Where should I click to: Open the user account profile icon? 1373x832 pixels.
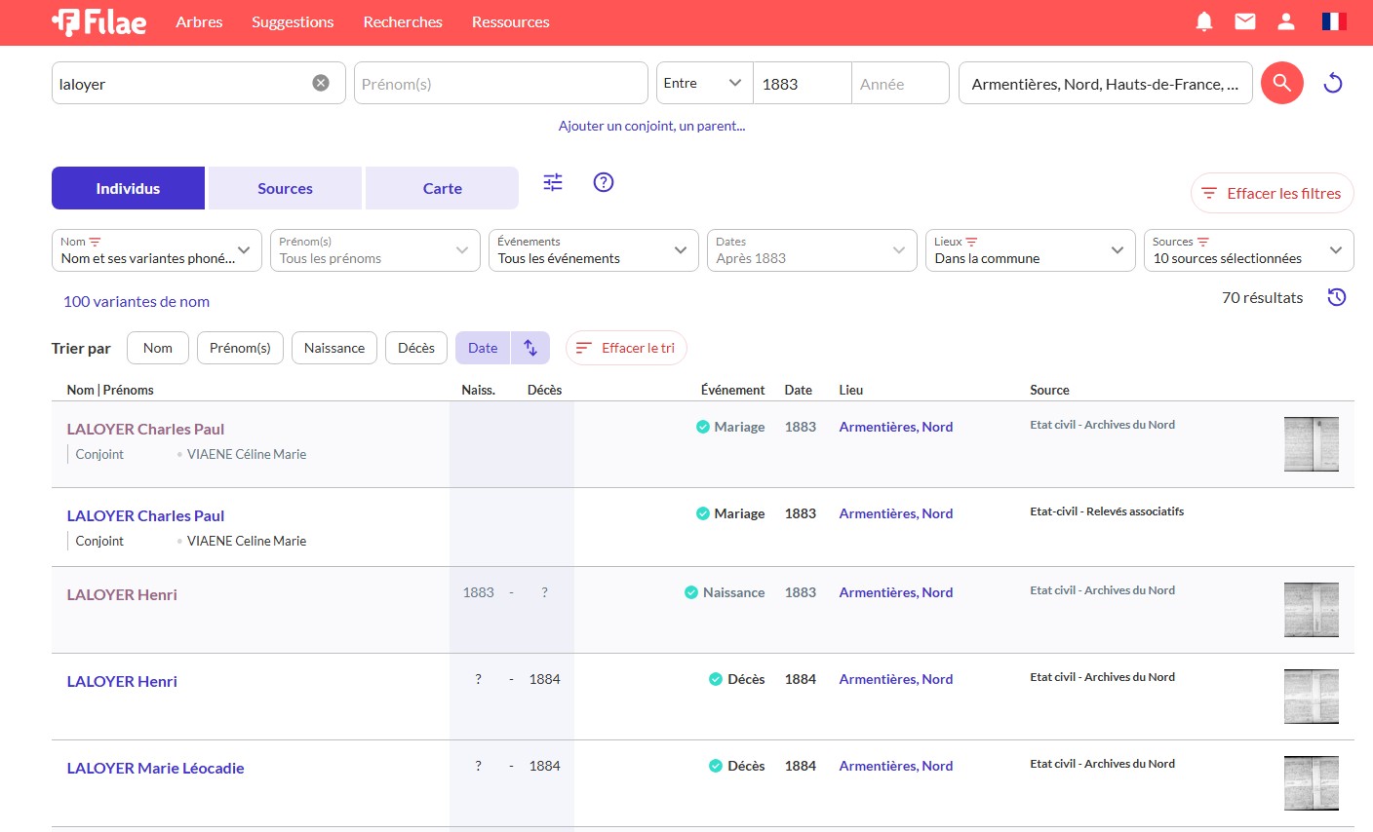pos(1286,21)
